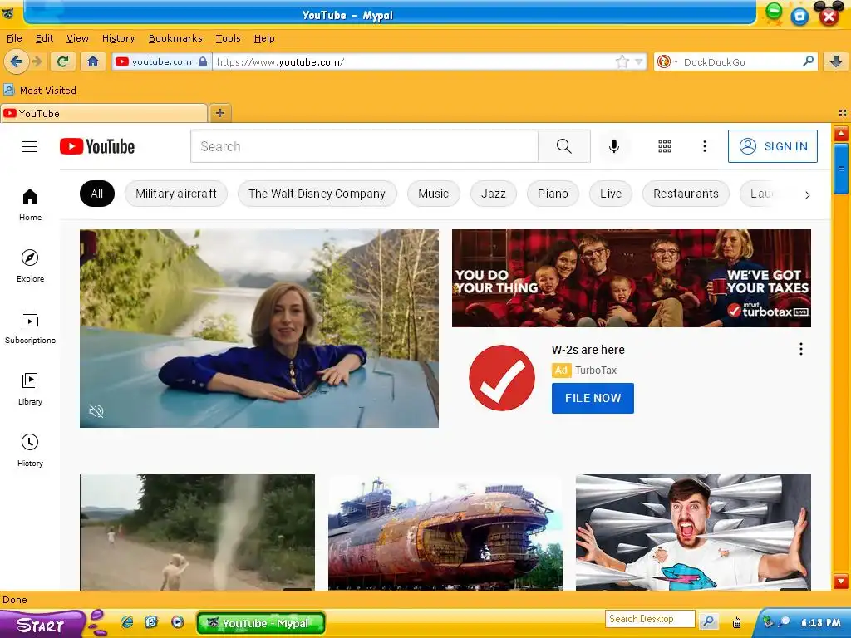Open the File menu
This screenshot has height=638, width=851.
(x=14, y=38)
